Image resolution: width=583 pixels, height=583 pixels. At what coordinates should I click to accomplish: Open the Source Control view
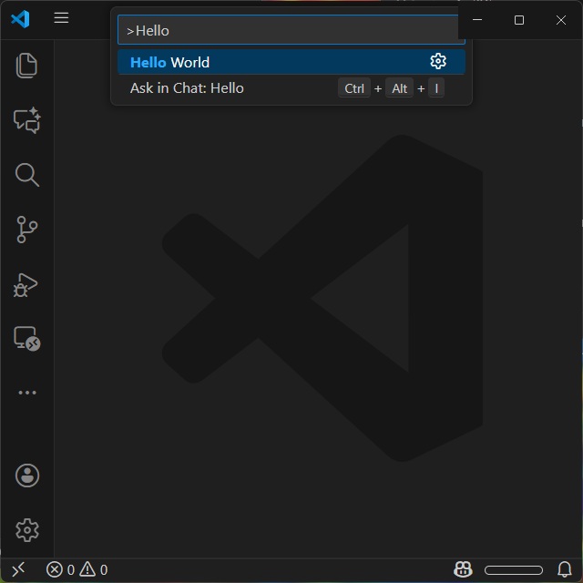pyautogui.click(x=26, y=230)
